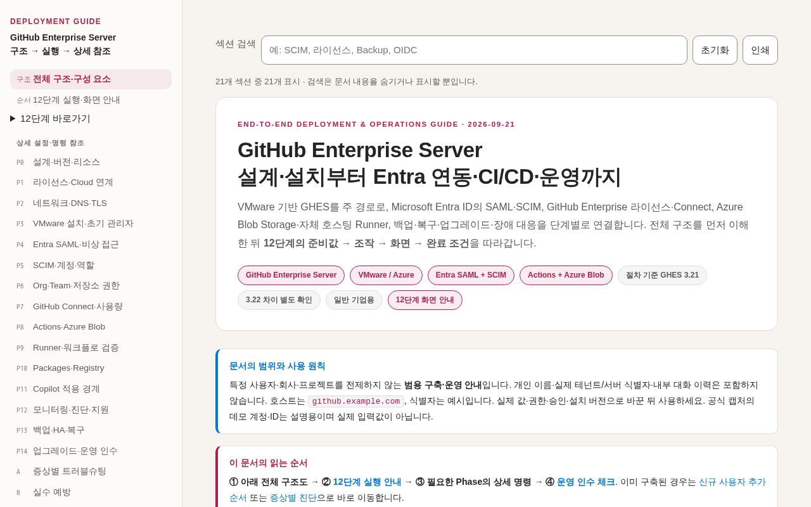Follow the 12단계 실행 안내 inline link

tap(367, 482)
